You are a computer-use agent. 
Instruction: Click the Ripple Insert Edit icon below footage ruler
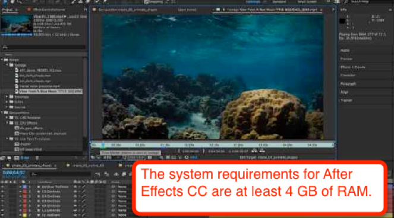pos(254,151)
